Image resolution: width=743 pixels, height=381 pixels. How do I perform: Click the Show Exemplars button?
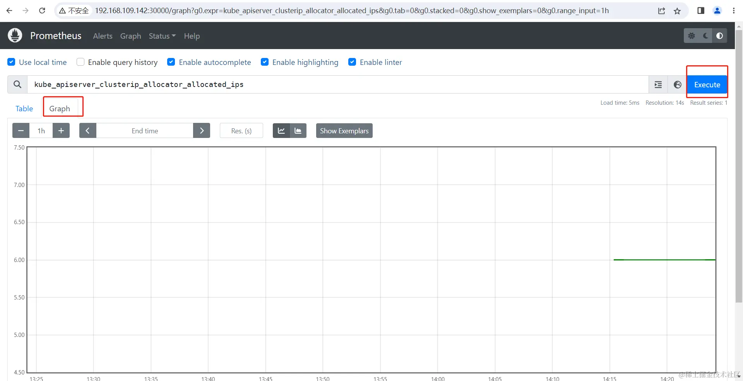pyautogui.click(x=344, y=131)
